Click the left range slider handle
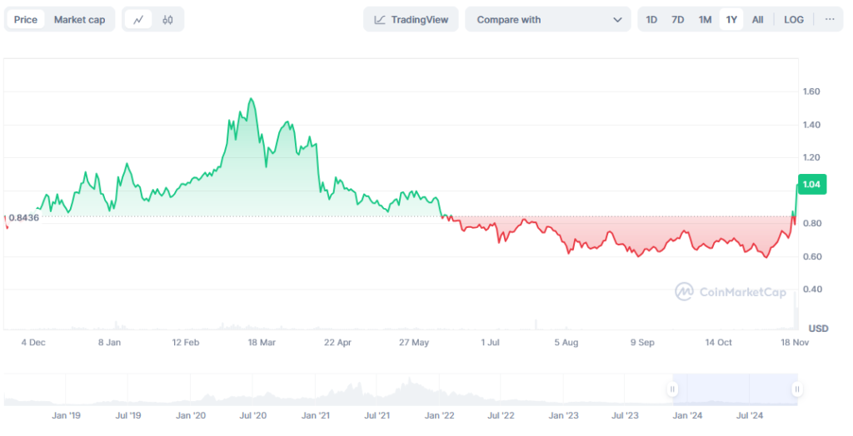Viewport: 853px width, 436px height. click(x=671, y=389)
